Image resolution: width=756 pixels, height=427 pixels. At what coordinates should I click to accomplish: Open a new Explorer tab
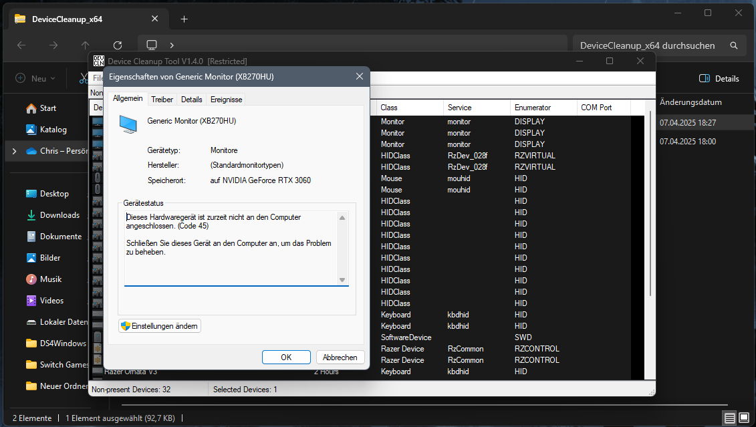pos(184,19)
